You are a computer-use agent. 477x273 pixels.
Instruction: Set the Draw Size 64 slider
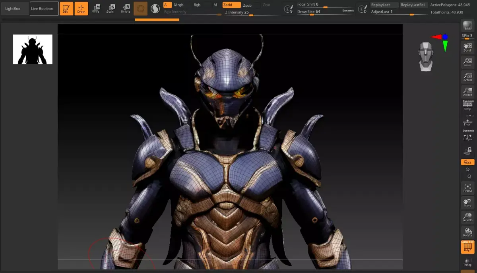tap(319, 12)
